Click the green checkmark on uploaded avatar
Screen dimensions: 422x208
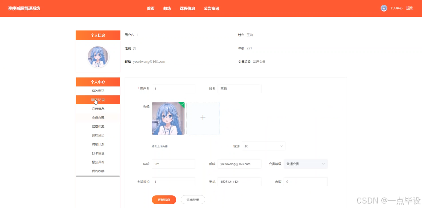point(183,104)
